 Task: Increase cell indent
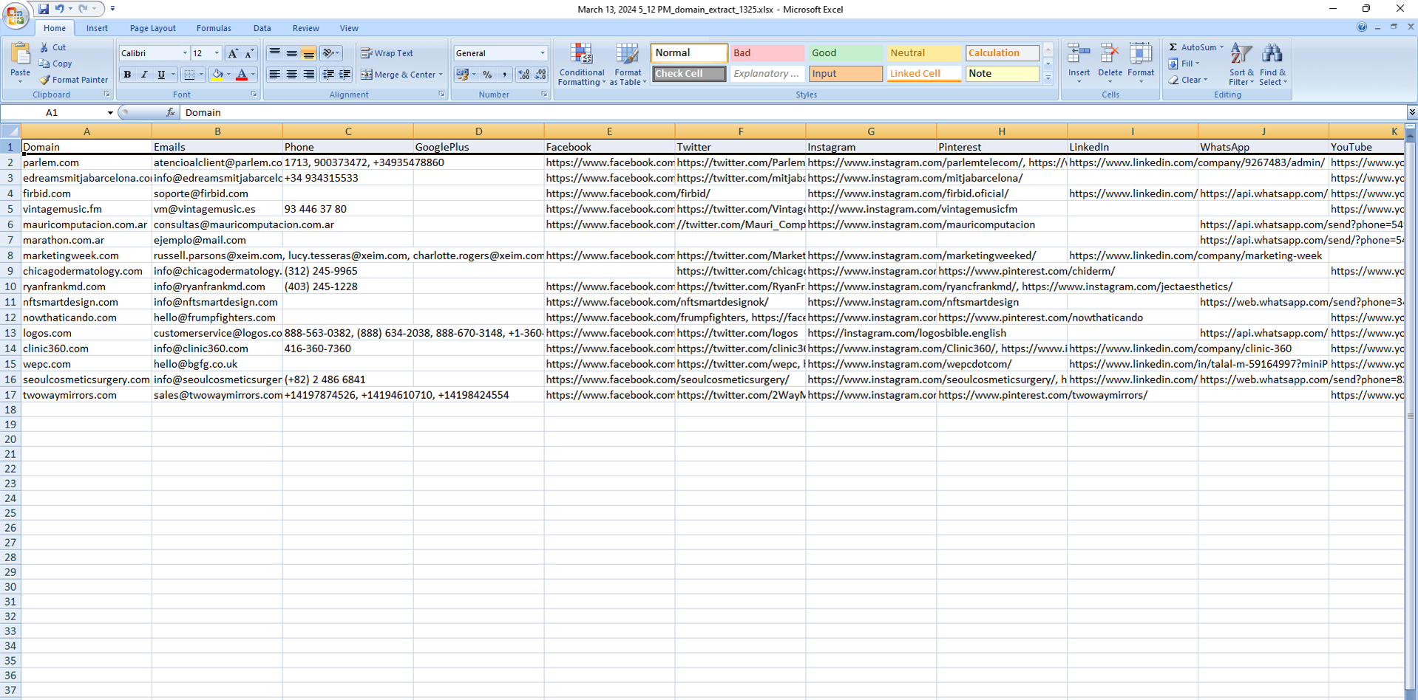click(345, 75)
